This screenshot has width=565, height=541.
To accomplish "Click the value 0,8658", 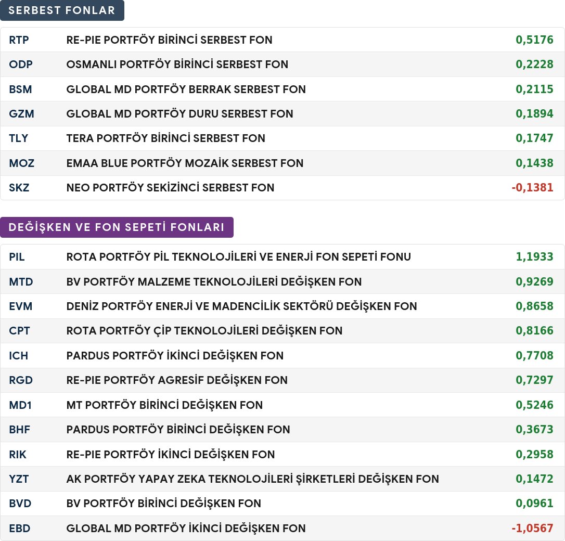I will 534,306.
